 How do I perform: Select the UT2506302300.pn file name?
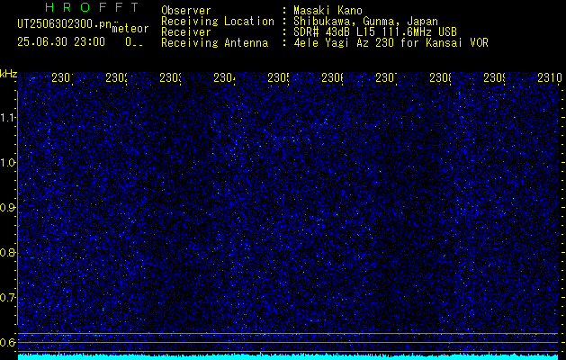pyautogui.click(x=64, y=24)
